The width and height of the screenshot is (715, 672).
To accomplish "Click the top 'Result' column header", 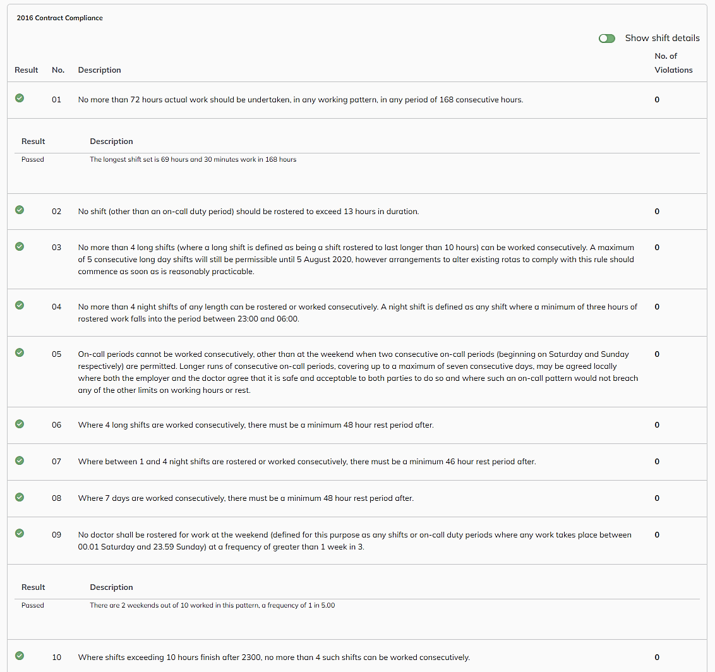I will point(27,69).
